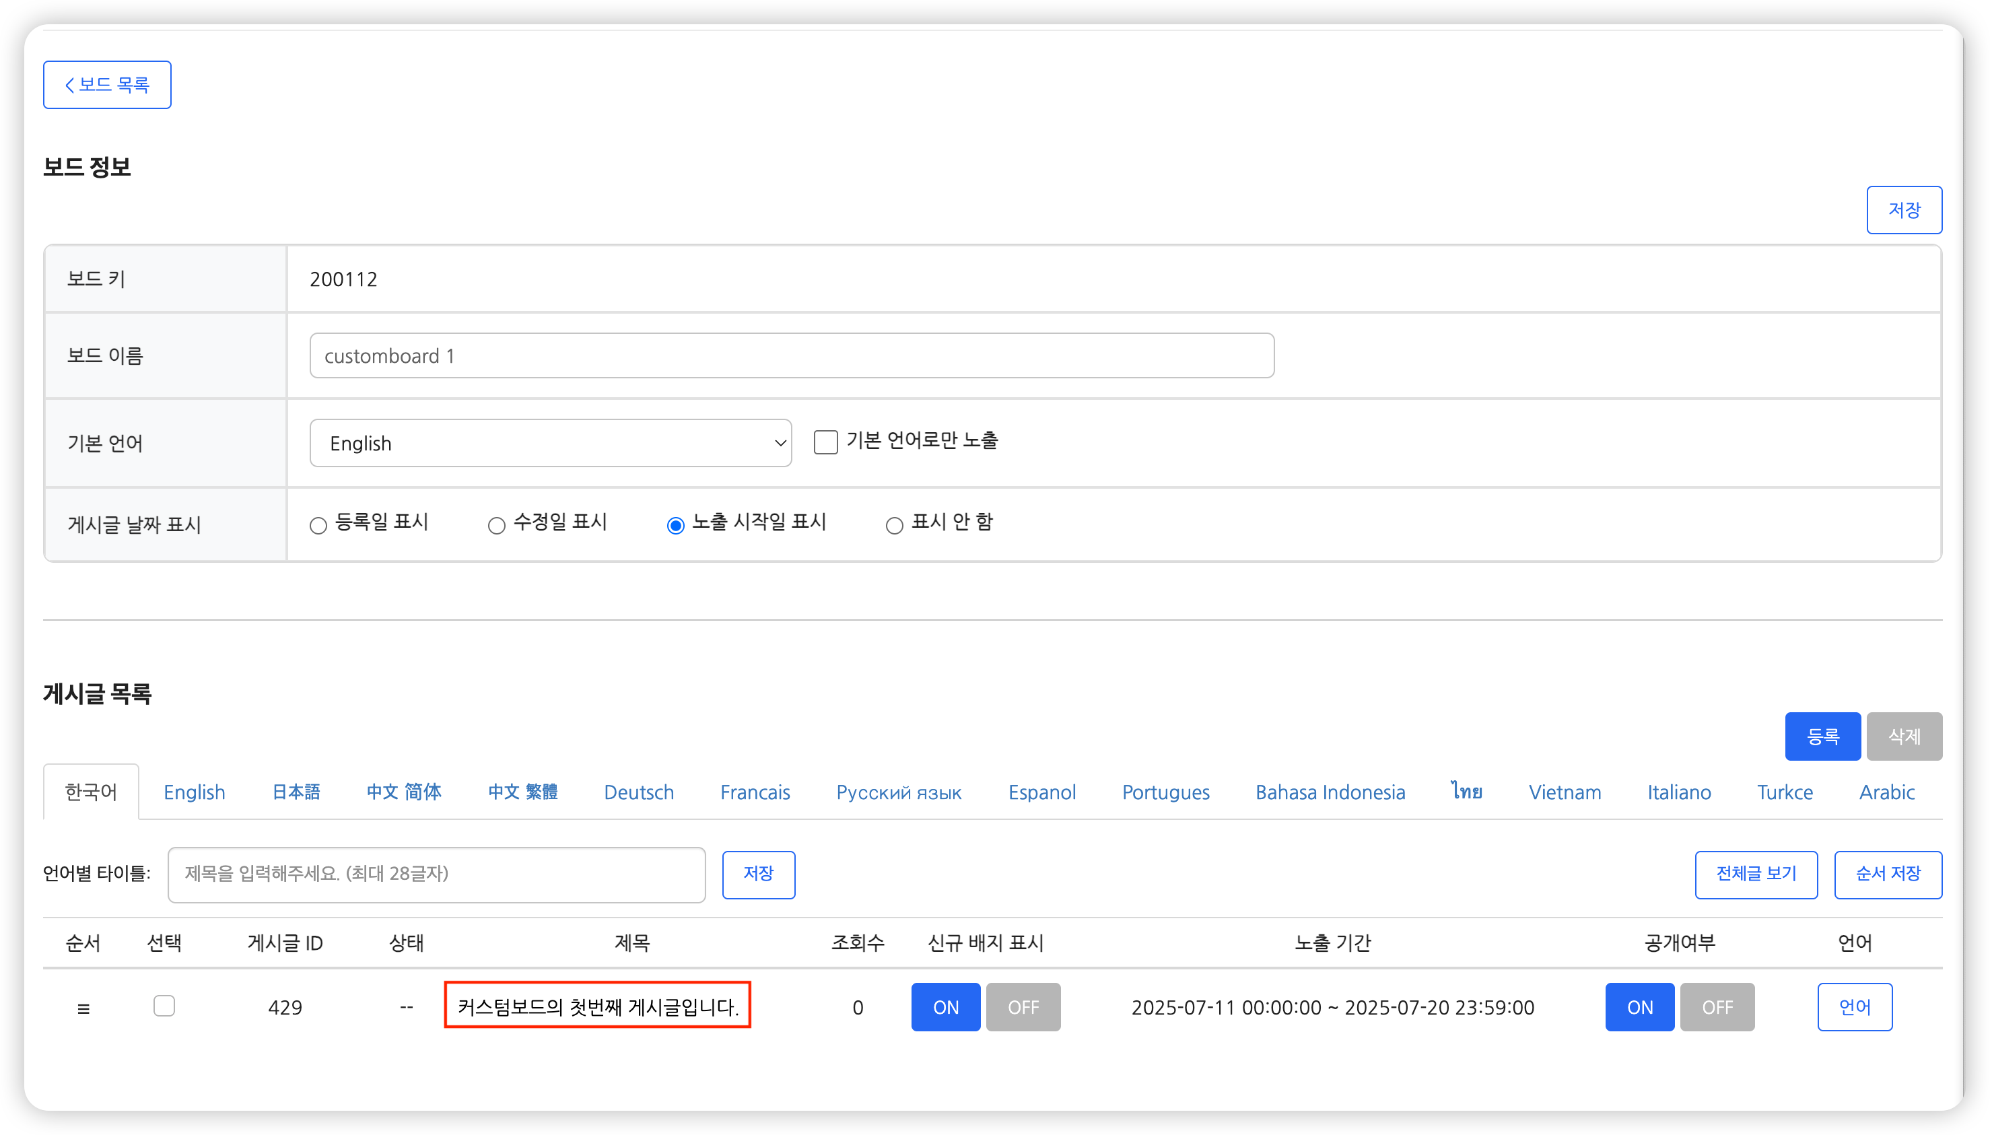Switch to the Deutsch tab
The height and width of the screenshot is (1135, 1990).
(638, 792)
